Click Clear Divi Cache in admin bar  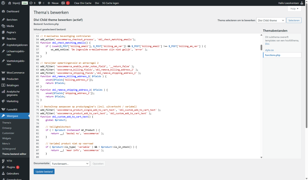point(83,3)
